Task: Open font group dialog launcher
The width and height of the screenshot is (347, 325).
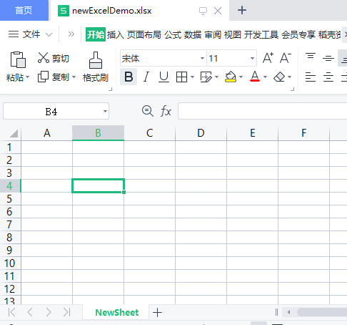Action: (x=293, y=89)
